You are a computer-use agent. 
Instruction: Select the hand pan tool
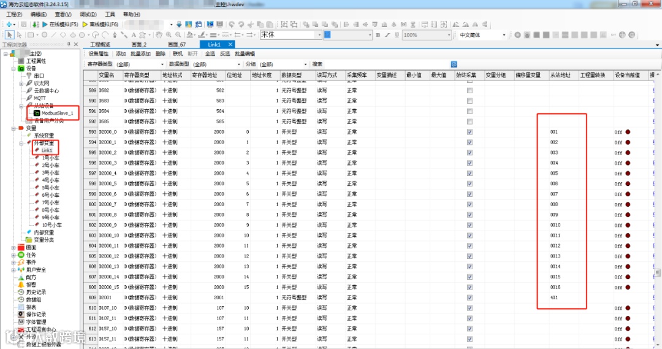click(159, 35)
